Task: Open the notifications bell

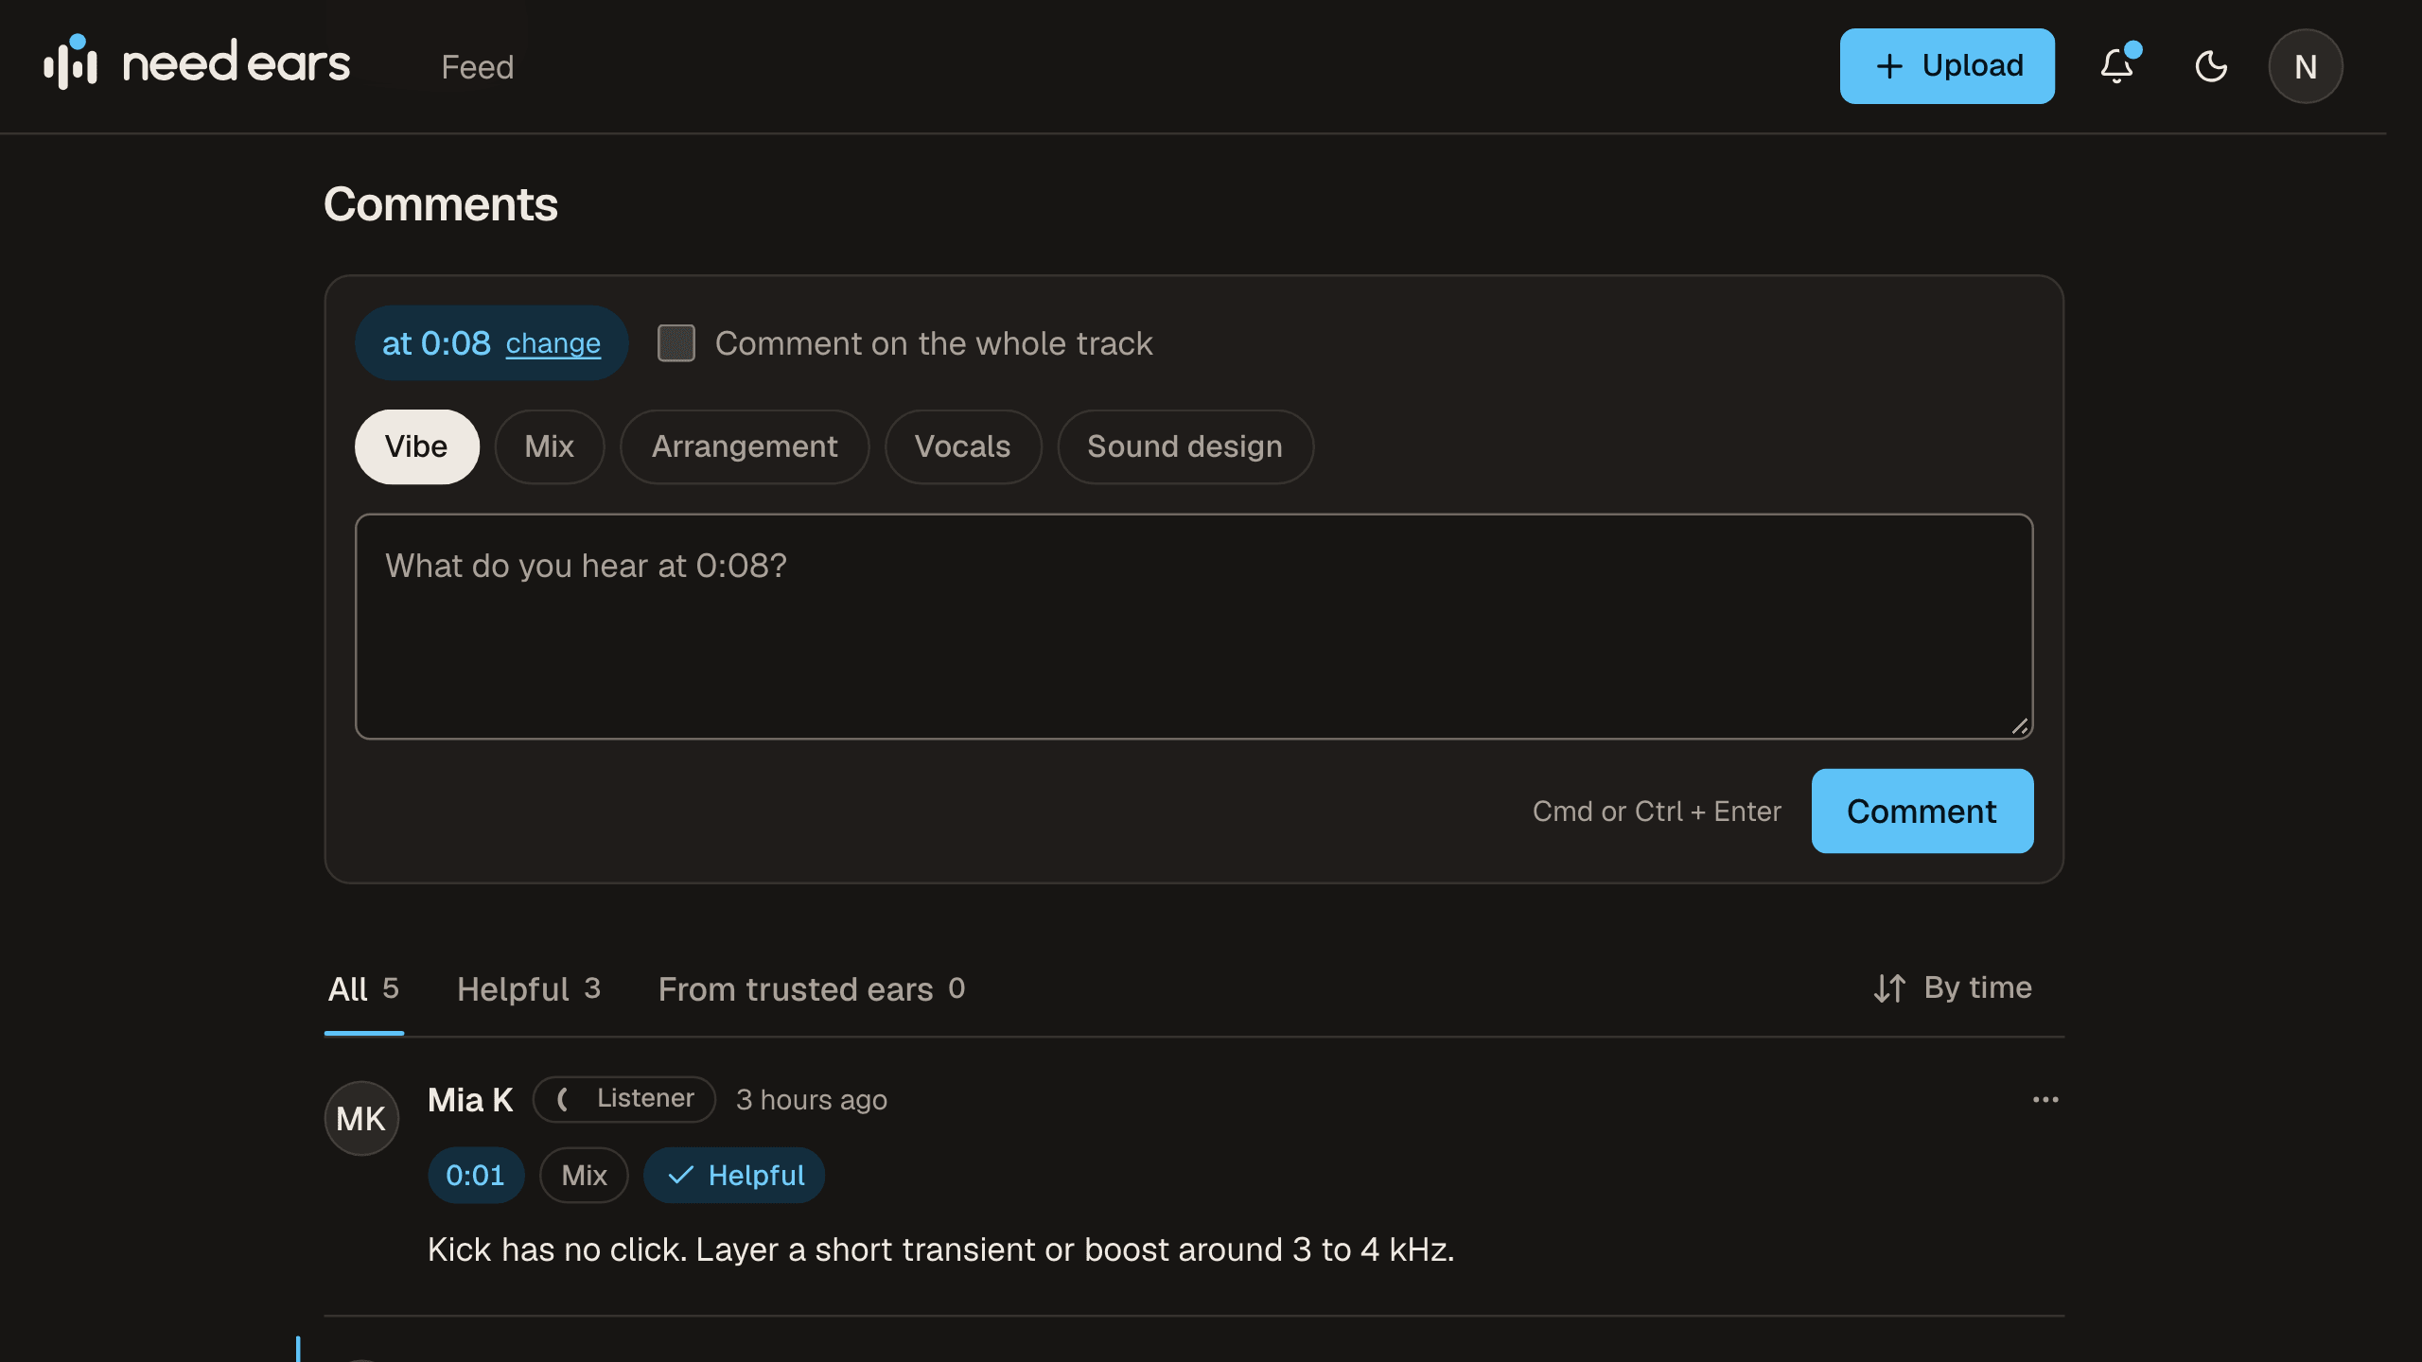Action: pyautogui.click(x=2117, y=66)
